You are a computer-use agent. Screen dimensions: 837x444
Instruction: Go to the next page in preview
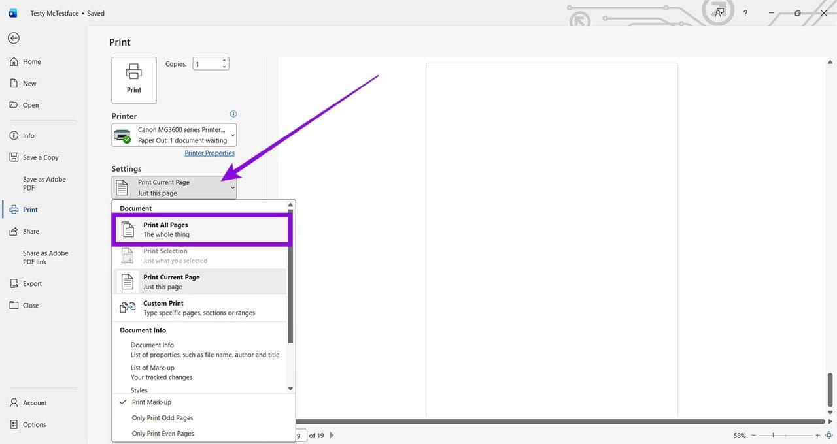pyautogui.click(x=332, y=435)
